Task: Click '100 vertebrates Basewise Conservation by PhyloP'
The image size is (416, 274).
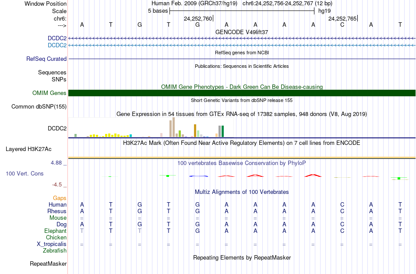Action: [x=242, y=163]
